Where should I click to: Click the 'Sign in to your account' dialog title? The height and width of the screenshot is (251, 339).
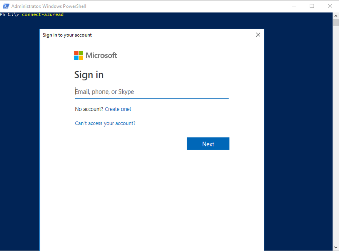[67, 35]
